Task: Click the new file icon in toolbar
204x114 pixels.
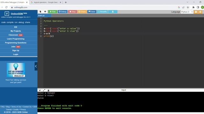Action: coord(40,12)
